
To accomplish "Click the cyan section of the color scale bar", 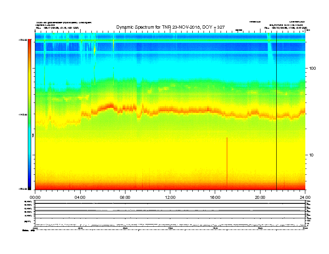I will pyautogui.click(x=29, y=136).
